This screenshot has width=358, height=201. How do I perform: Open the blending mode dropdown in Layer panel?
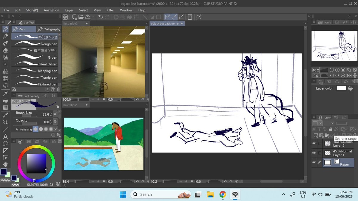(x=332, y=123)
